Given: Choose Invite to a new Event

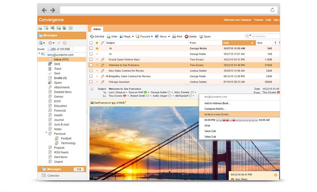Looking at the screenshot, I should pyautogui.click(x=239, y=115).
